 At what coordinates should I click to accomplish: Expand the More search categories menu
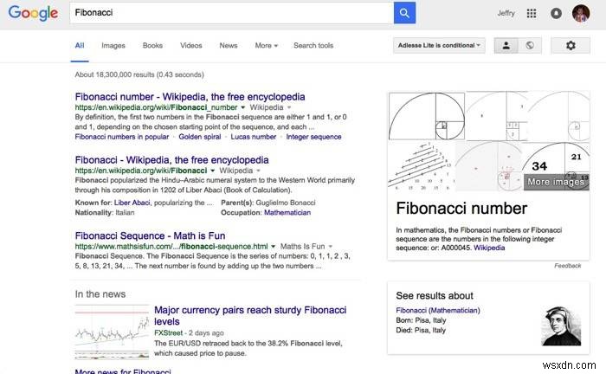pyautogui.click(x=267, y=45)
